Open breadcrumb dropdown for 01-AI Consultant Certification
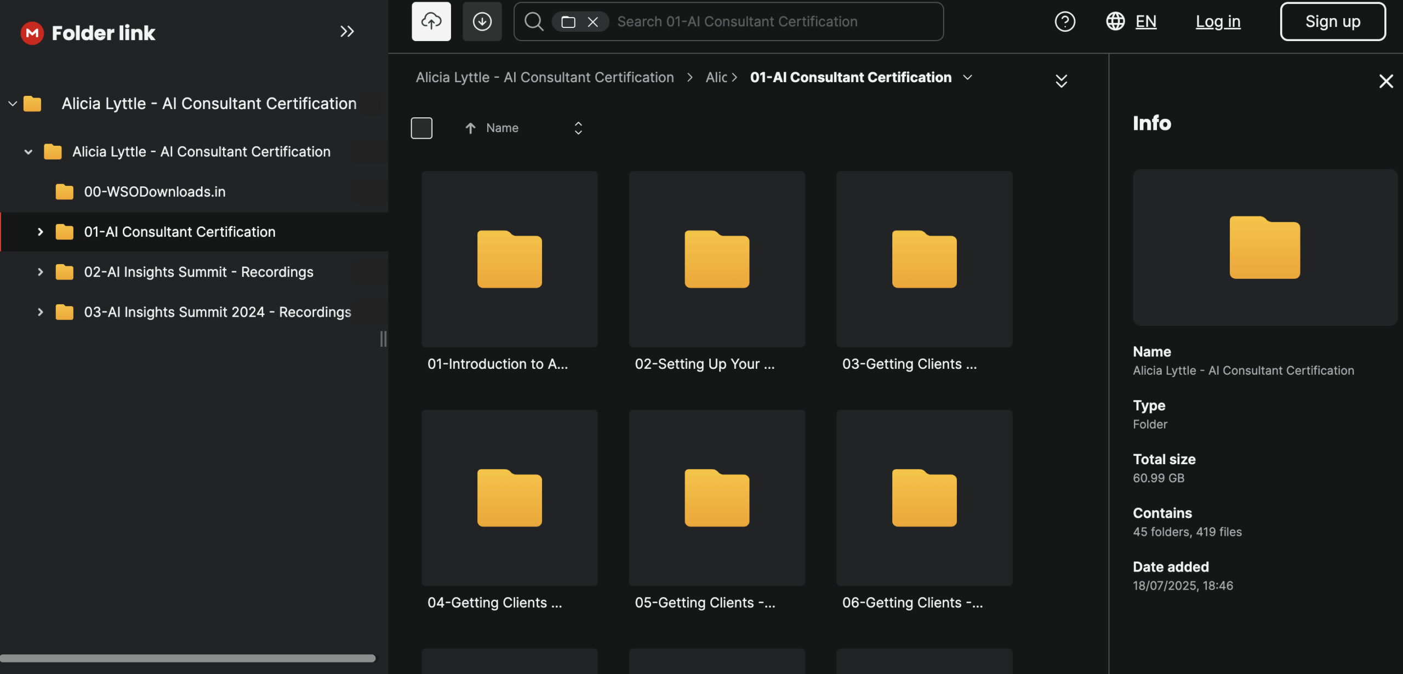The image size is (1403, 674). tap(968, 77)
